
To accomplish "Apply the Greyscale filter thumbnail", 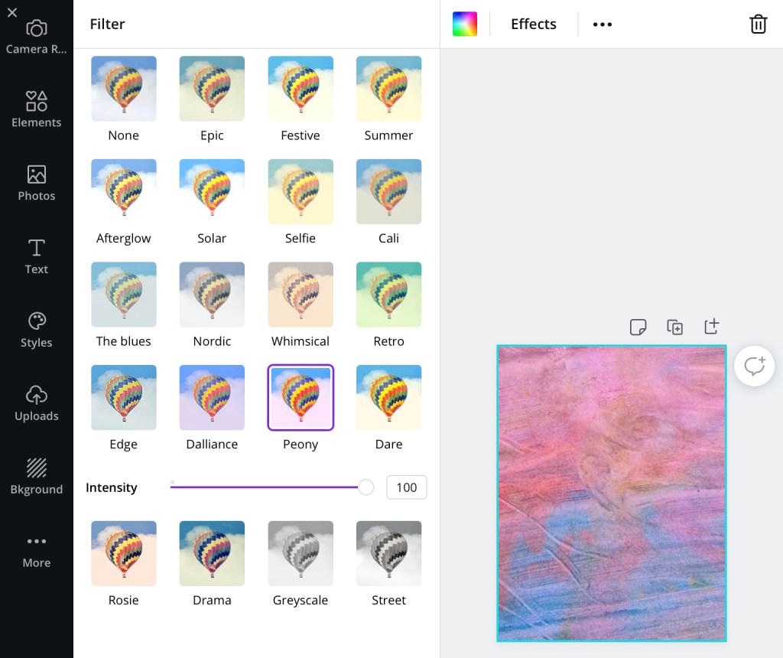I will 301,549.
